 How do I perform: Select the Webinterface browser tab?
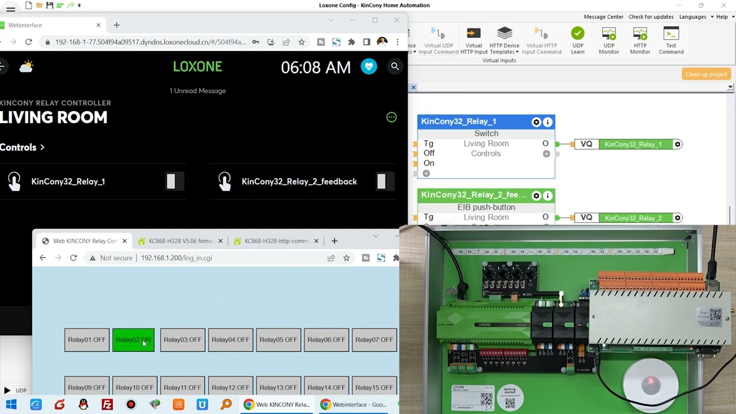tap(52, 25)
